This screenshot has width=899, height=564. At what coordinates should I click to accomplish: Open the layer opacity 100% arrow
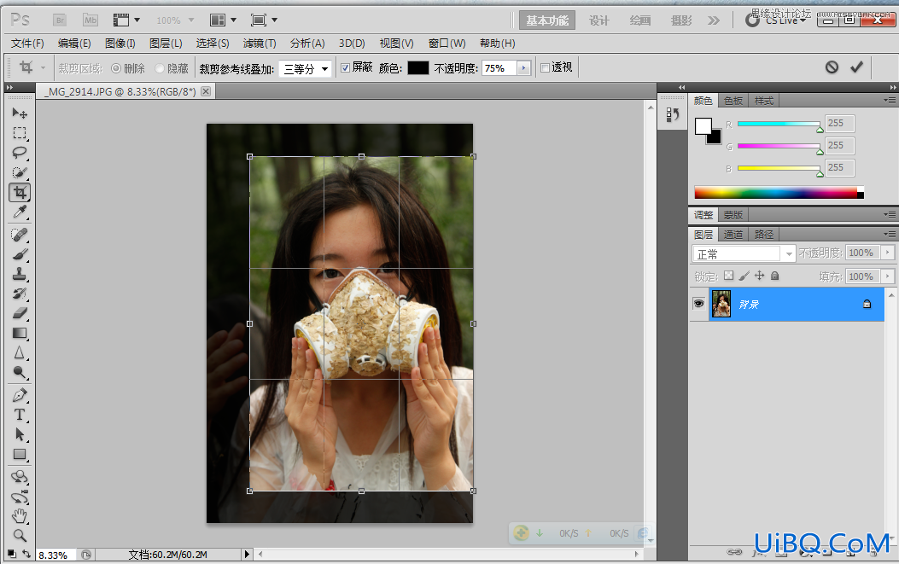click(x=888, y=253)
